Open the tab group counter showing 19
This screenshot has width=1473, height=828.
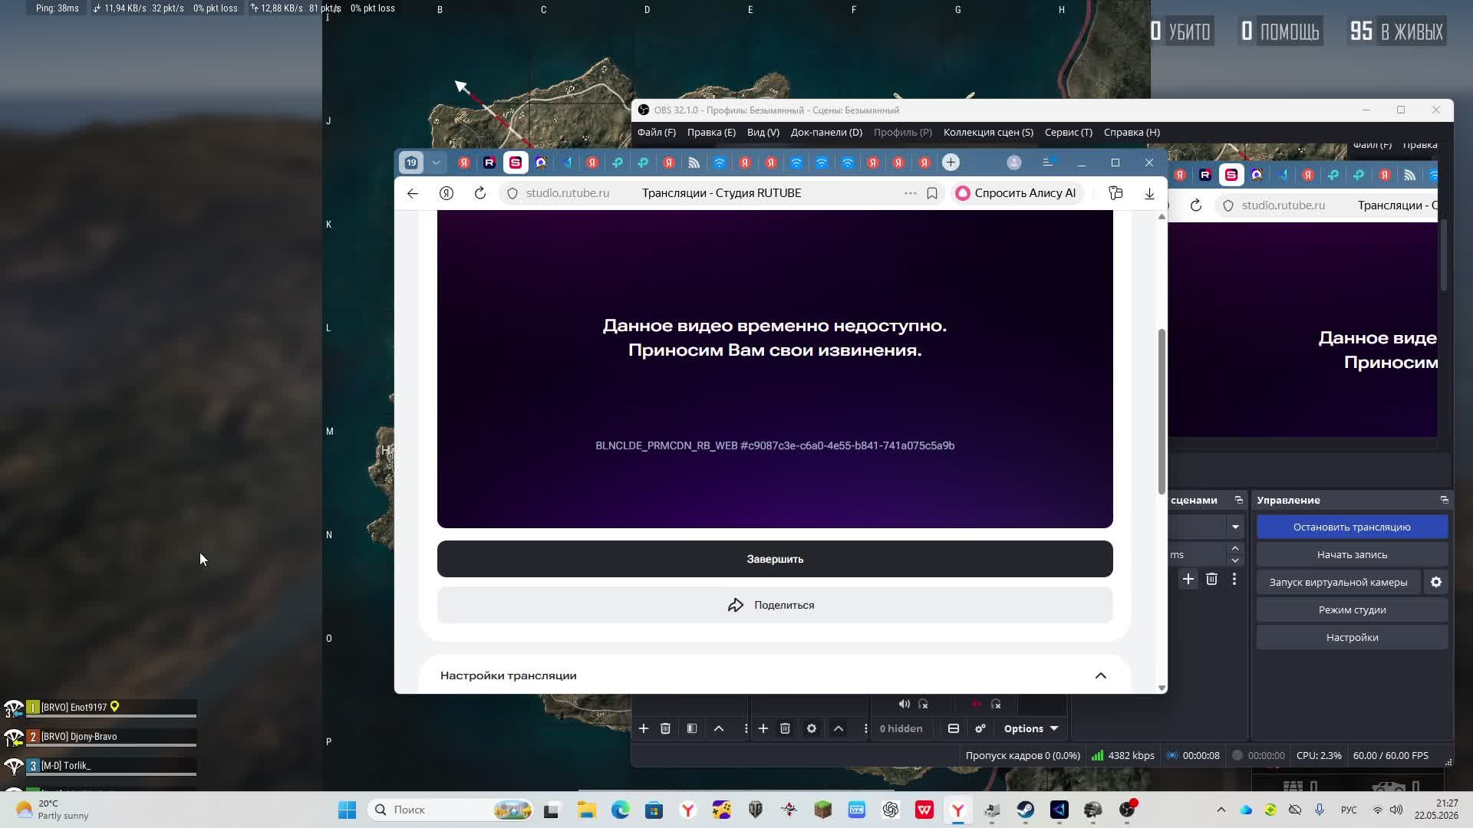[411, 163]
